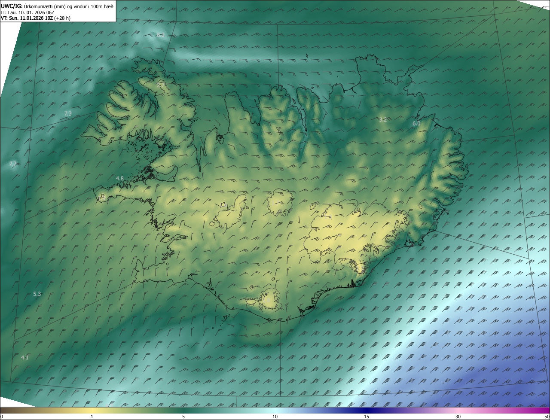Click the 1 tick on the color scale
This screenshot has height=420, width=550.
coord(92,417)
